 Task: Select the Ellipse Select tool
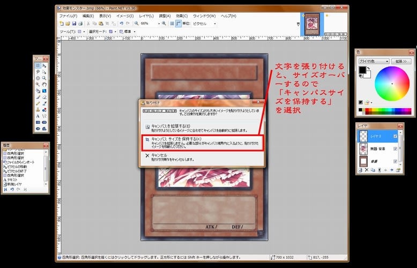[x=38, y=78]
